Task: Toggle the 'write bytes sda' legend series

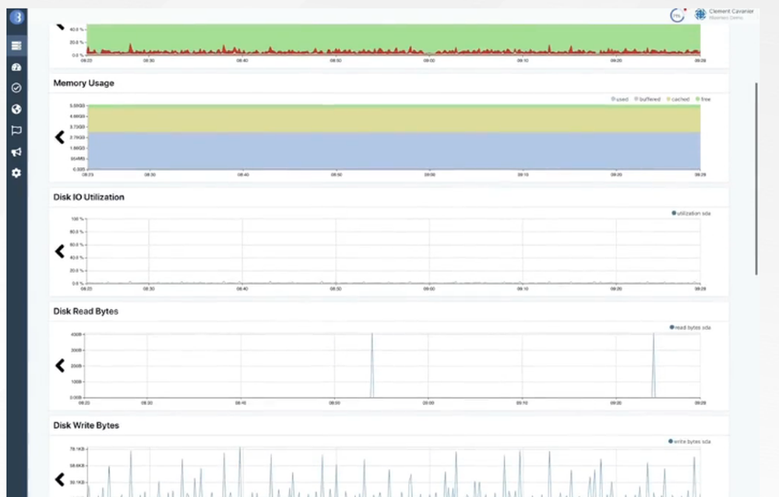Action: [689, 442]
